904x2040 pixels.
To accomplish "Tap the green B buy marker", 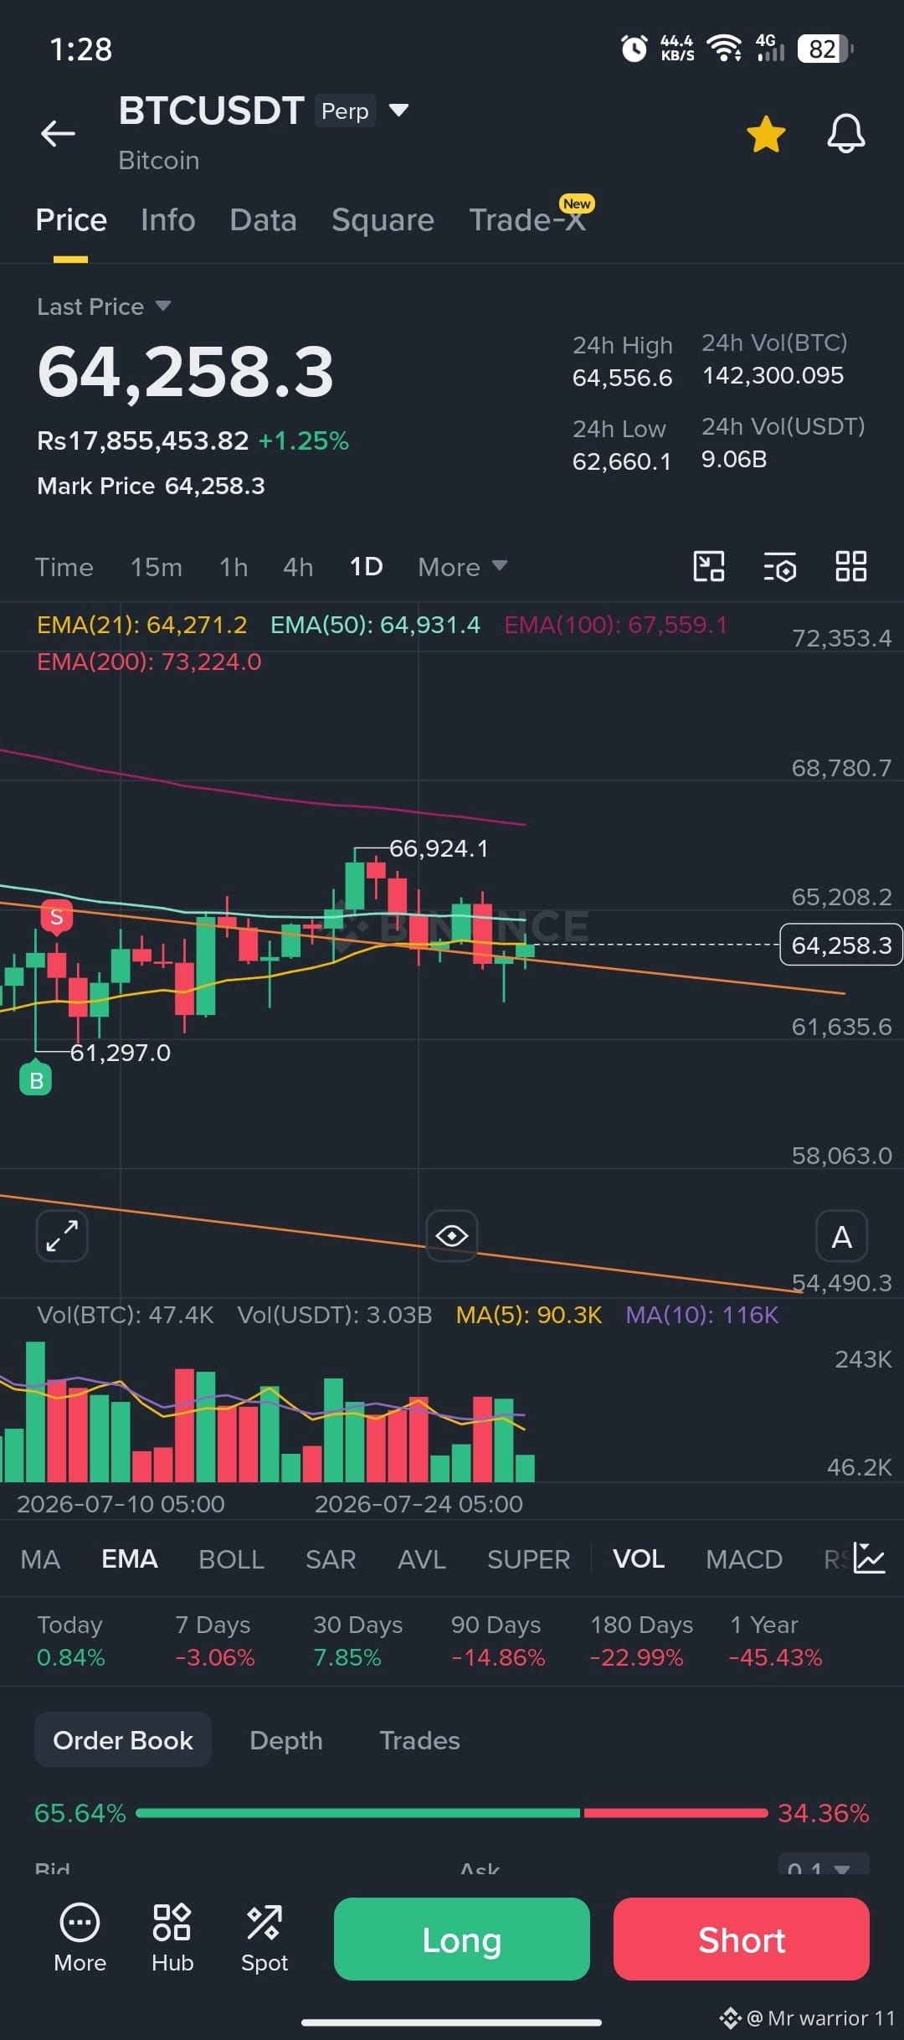I will (36, 1080).
